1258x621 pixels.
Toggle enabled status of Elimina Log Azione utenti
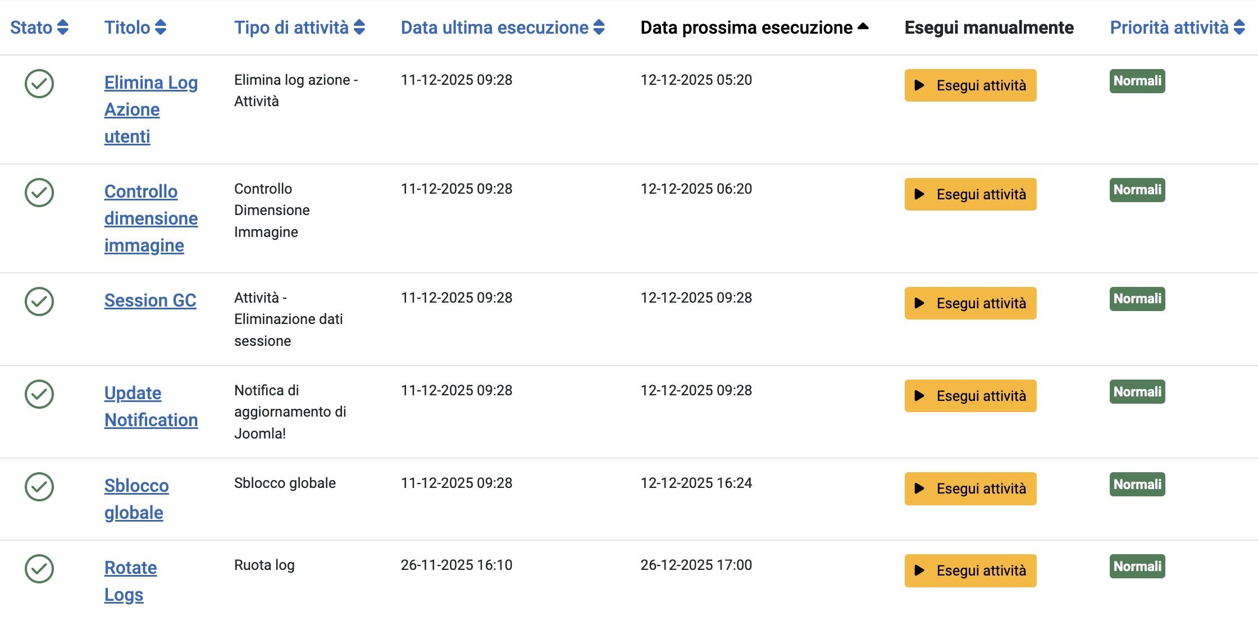coord(39,84)
